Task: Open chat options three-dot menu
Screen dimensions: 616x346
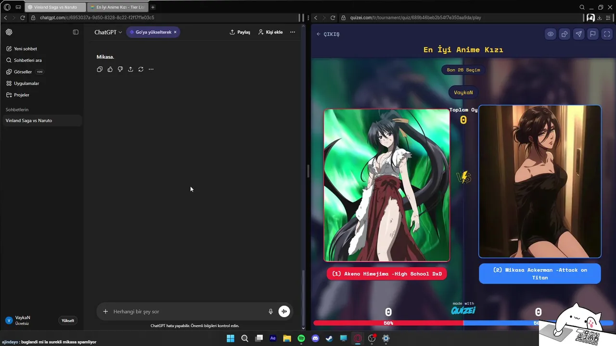Action: [x=293, y=32]
